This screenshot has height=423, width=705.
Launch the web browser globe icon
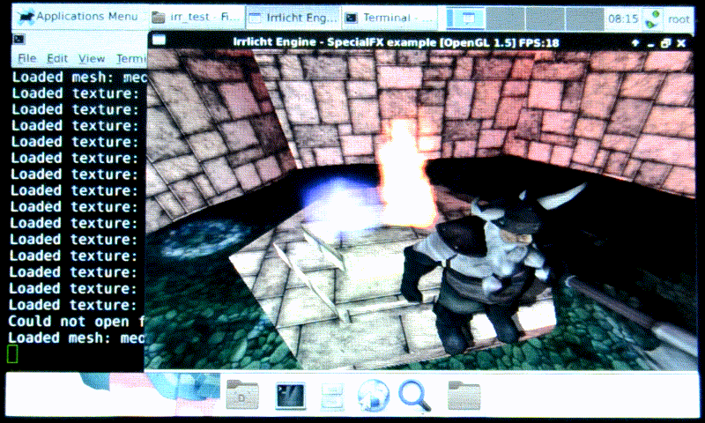tap(373, 396)
